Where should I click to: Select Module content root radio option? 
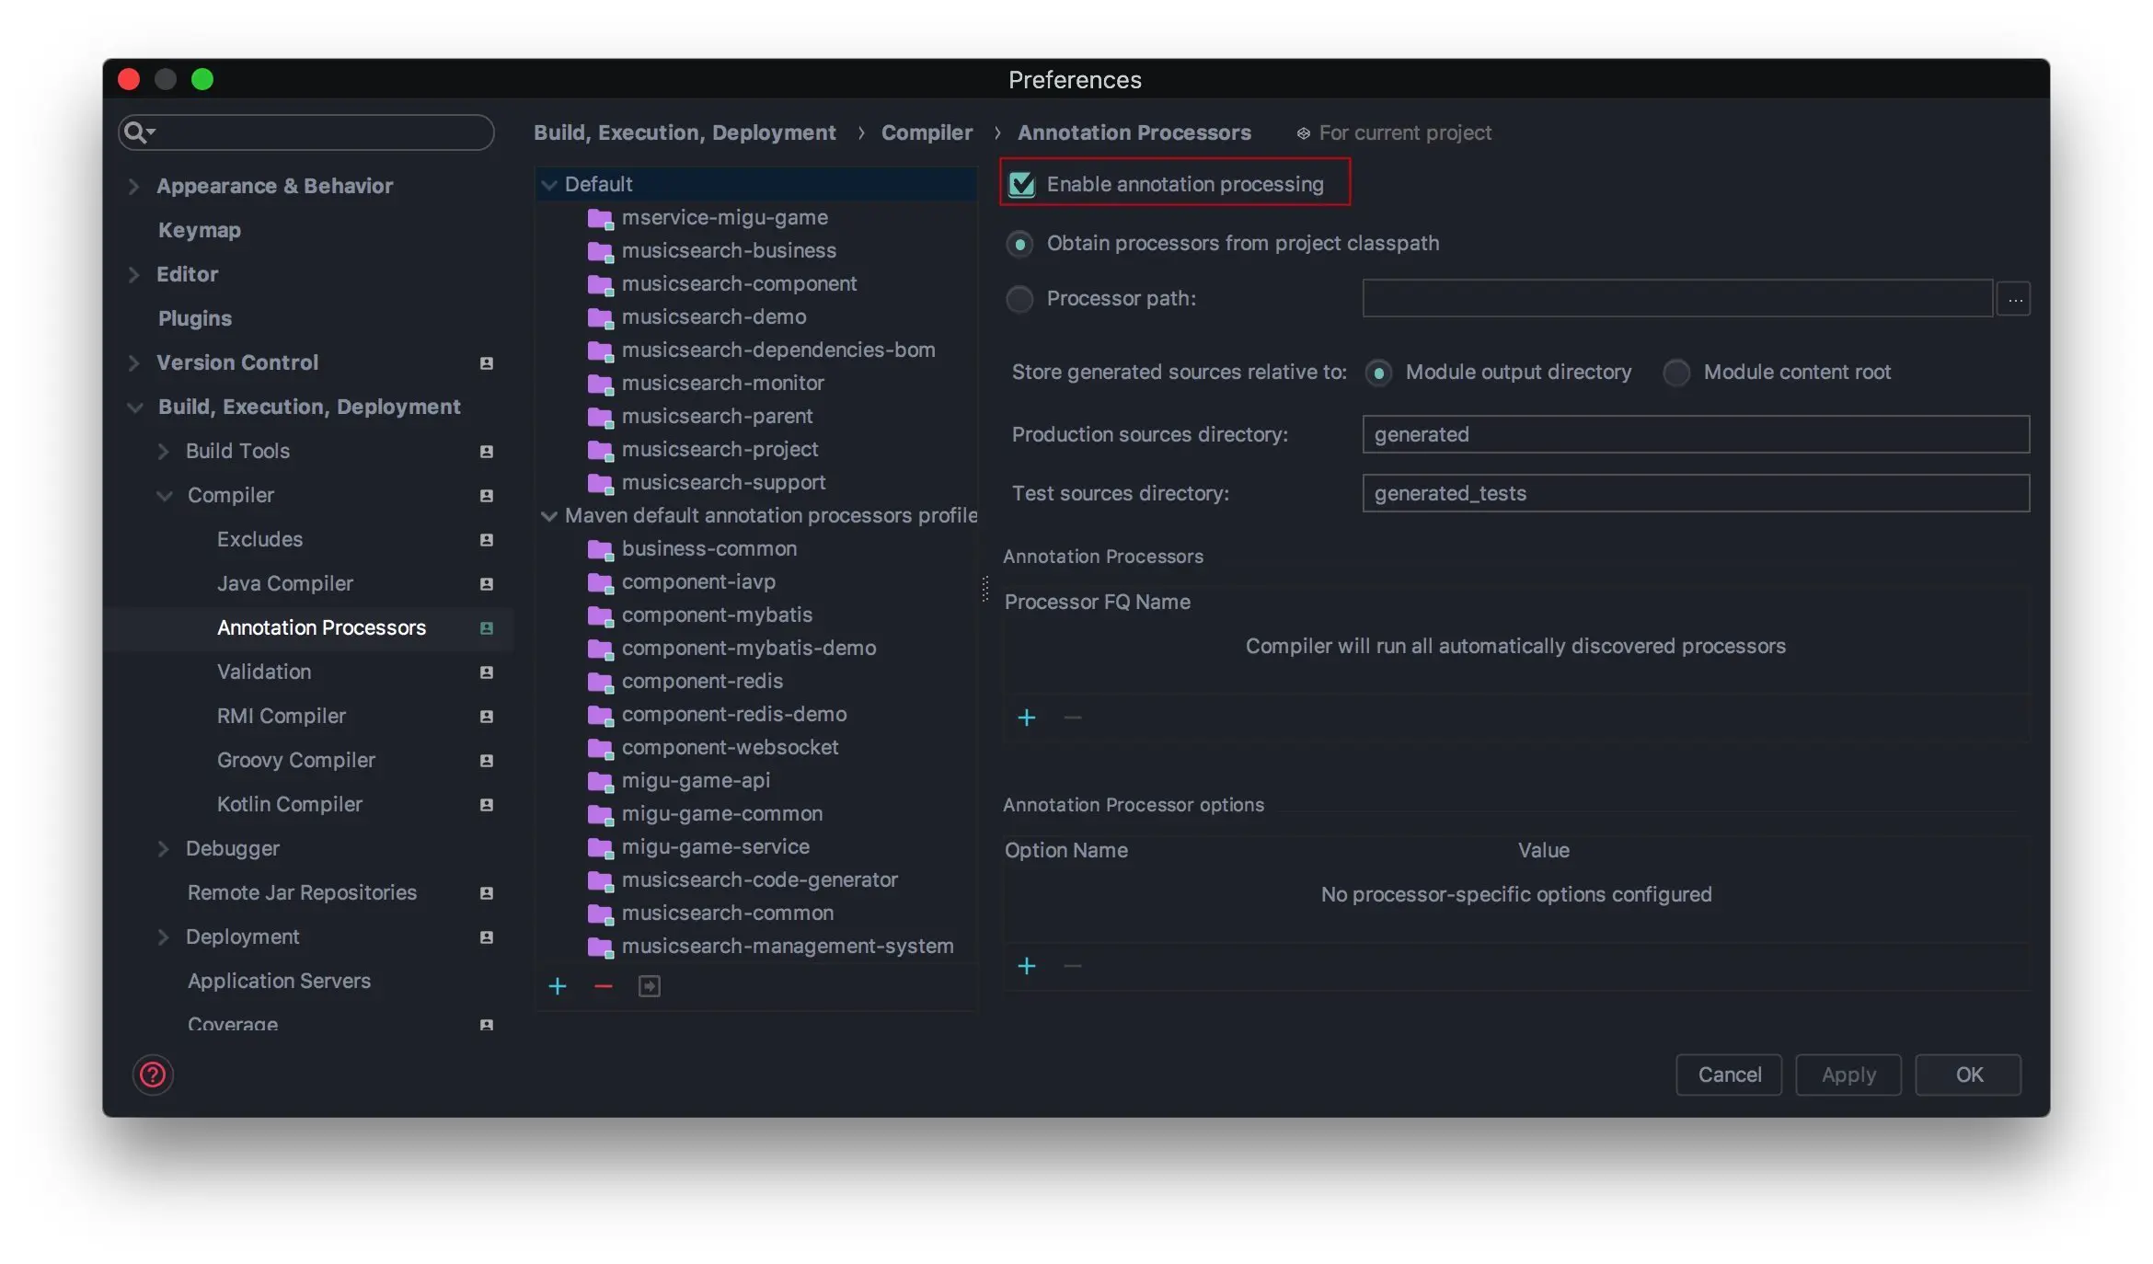(1676, 373)
